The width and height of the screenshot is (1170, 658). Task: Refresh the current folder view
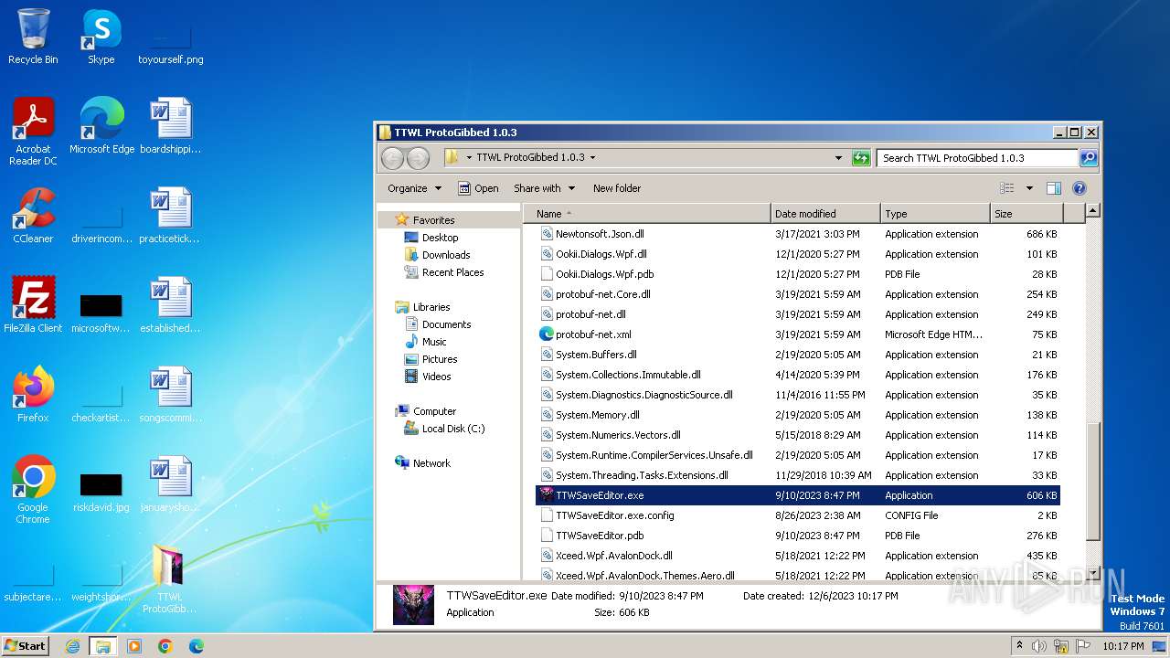(861, 158)
